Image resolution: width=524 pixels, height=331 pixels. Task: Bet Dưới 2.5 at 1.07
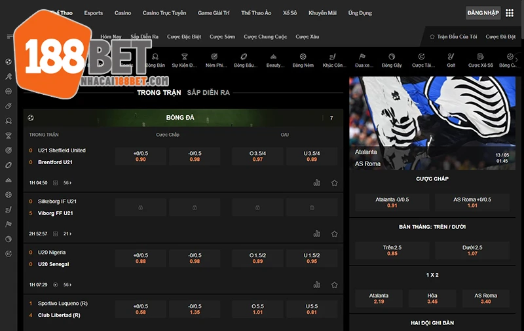pos(472,251)
